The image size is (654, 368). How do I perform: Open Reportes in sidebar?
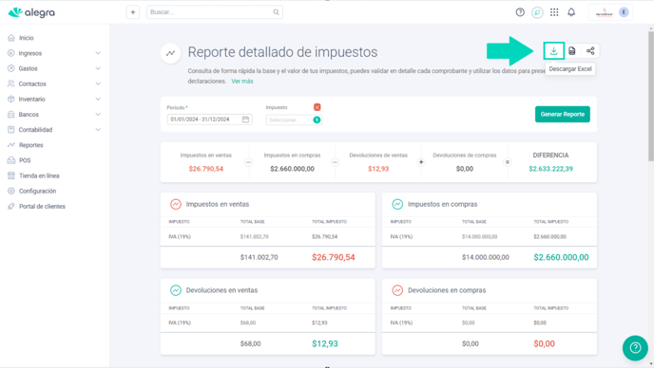tap(30, 145)
